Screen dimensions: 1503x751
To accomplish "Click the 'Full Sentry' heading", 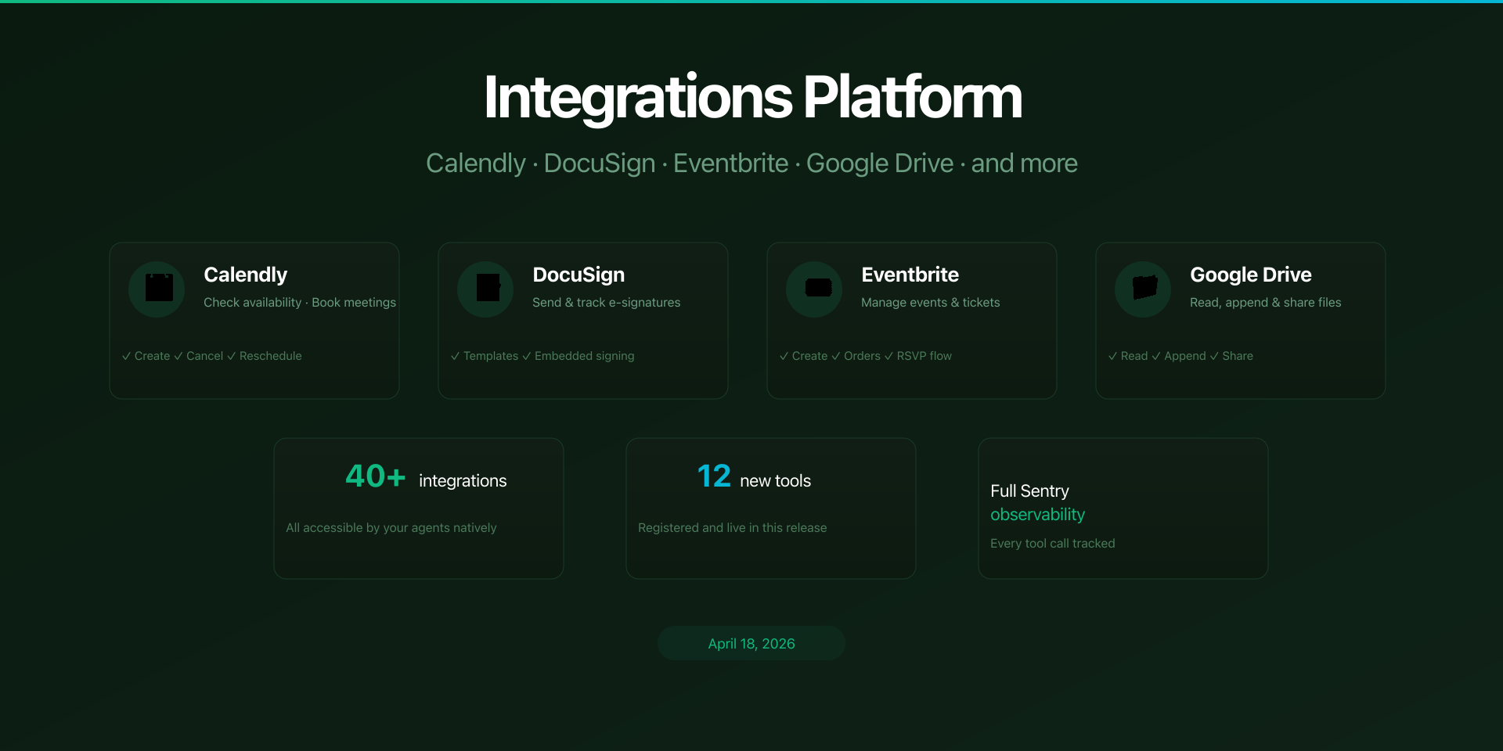I will tap(1029, 491).
